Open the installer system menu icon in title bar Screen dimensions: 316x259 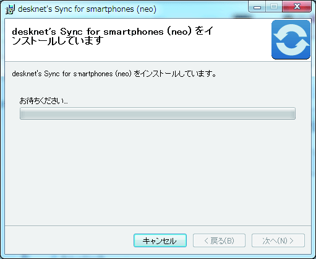[x=11, y=9]
